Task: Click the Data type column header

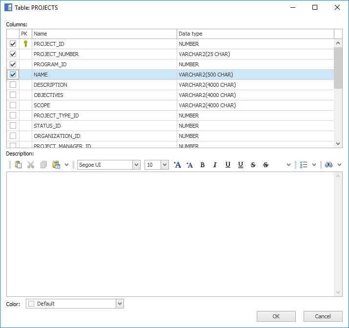Action: (255, 34)
